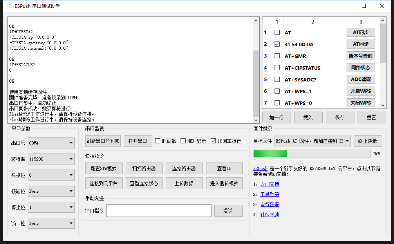Open the 入门文档 help link
The height and width of the screenshot is (244, 394).
click(269, 184)
